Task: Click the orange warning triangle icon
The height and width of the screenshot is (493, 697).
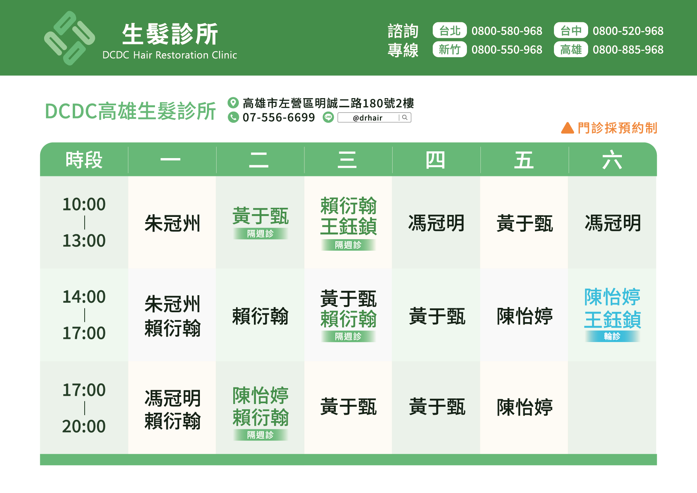Action: 567,128
